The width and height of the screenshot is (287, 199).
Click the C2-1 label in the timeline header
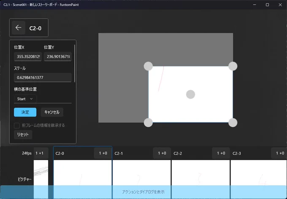coord(119,153)
